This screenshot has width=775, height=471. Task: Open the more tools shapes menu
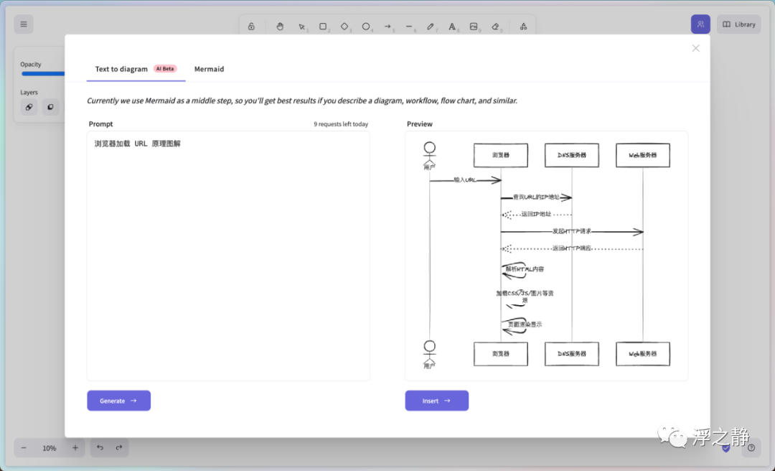(523, 27)
